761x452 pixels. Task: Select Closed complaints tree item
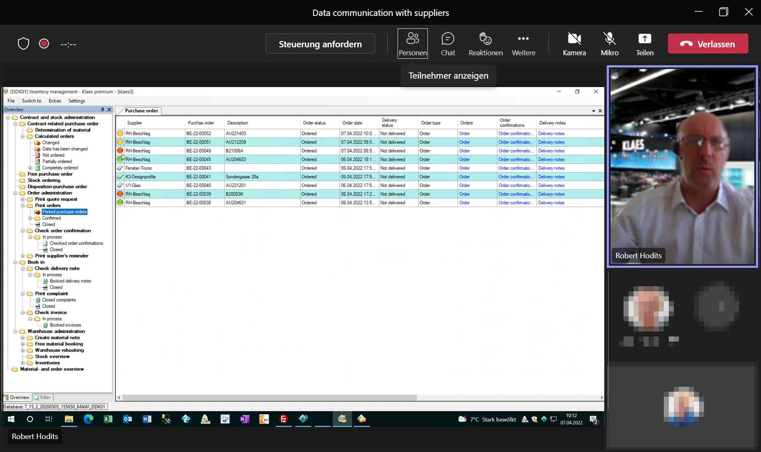pos(59,300)
